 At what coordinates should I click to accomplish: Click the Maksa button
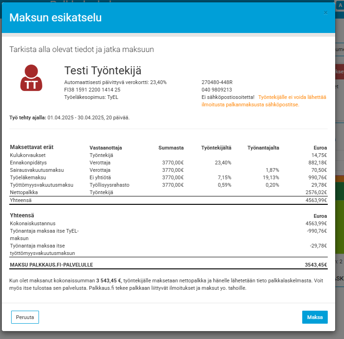[x=315, y=317]
